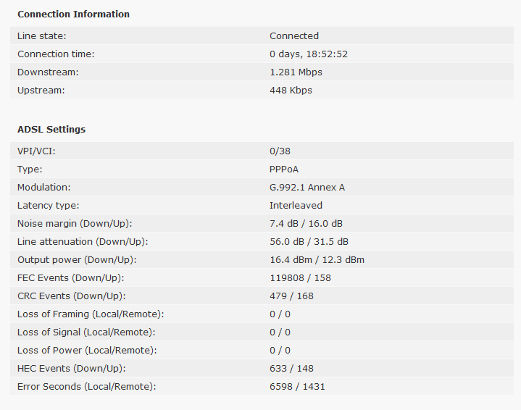Click the Loss of Power (Local/Remote) label
Image resolution: width=521 pixels, height=410 pixels.
pyautogui.click(x=87, y=351)
